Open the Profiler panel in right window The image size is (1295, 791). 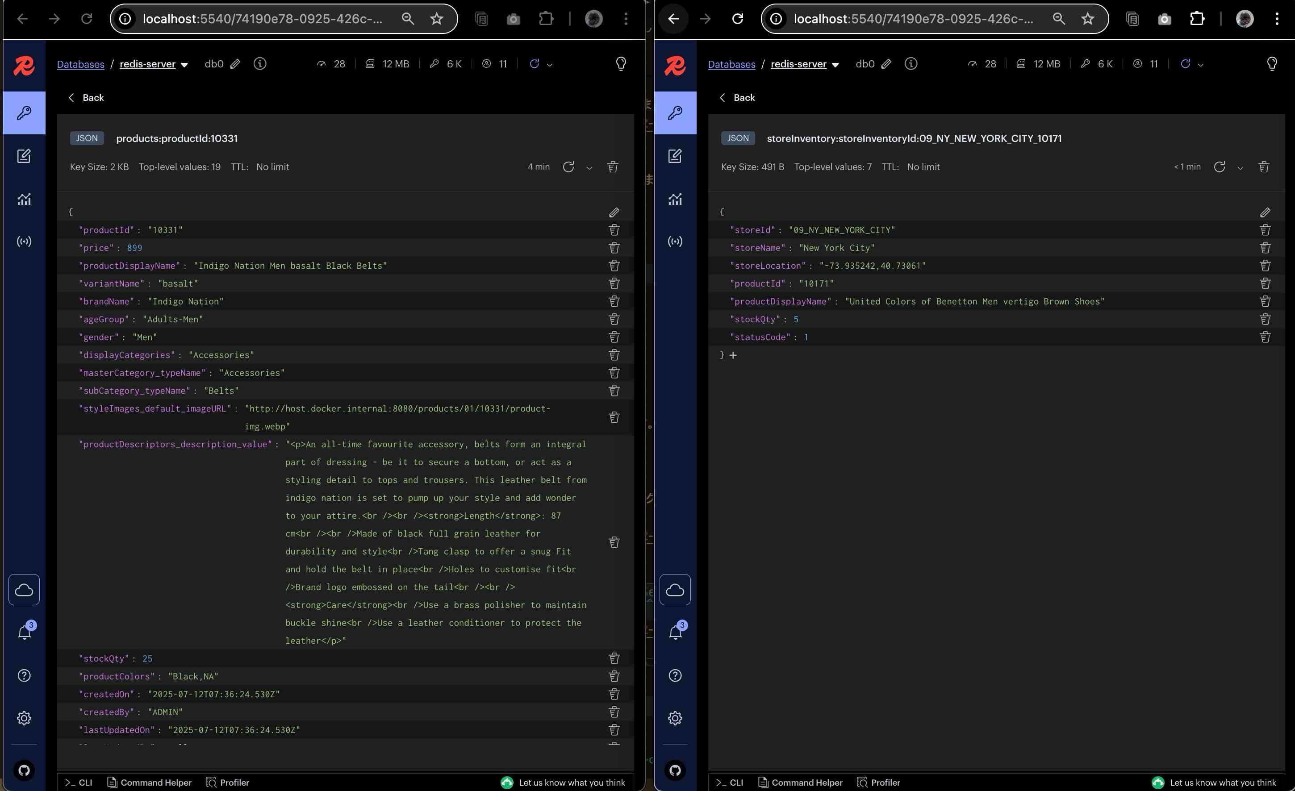pos(879,782)
